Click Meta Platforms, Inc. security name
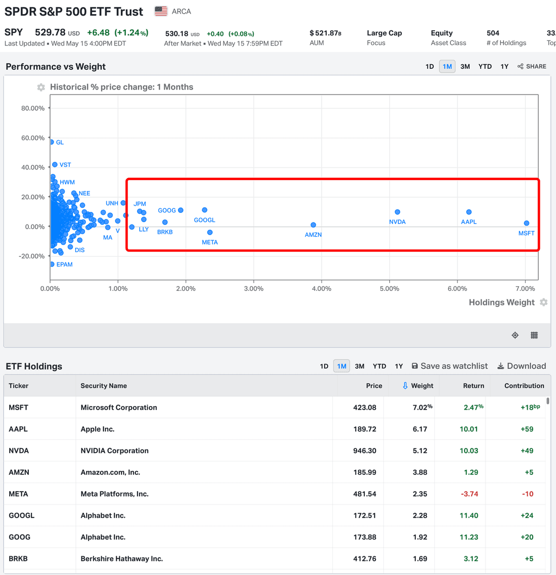This screenshot has width=556, height=575. pos(115,494)
